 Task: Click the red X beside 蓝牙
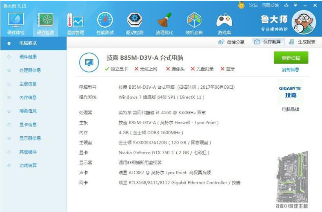[x=222, y=69]
